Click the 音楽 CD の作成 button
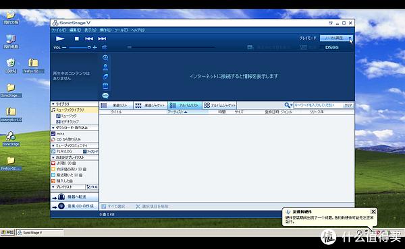405x249 pixels. [x=74, y=206]
